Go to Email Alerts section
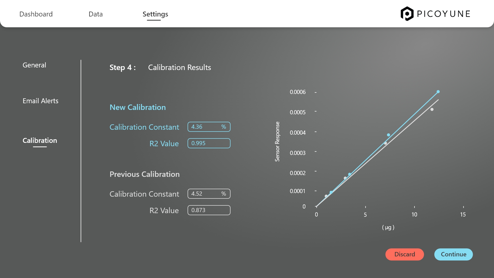Screen dimensions: 494x278 40,101
